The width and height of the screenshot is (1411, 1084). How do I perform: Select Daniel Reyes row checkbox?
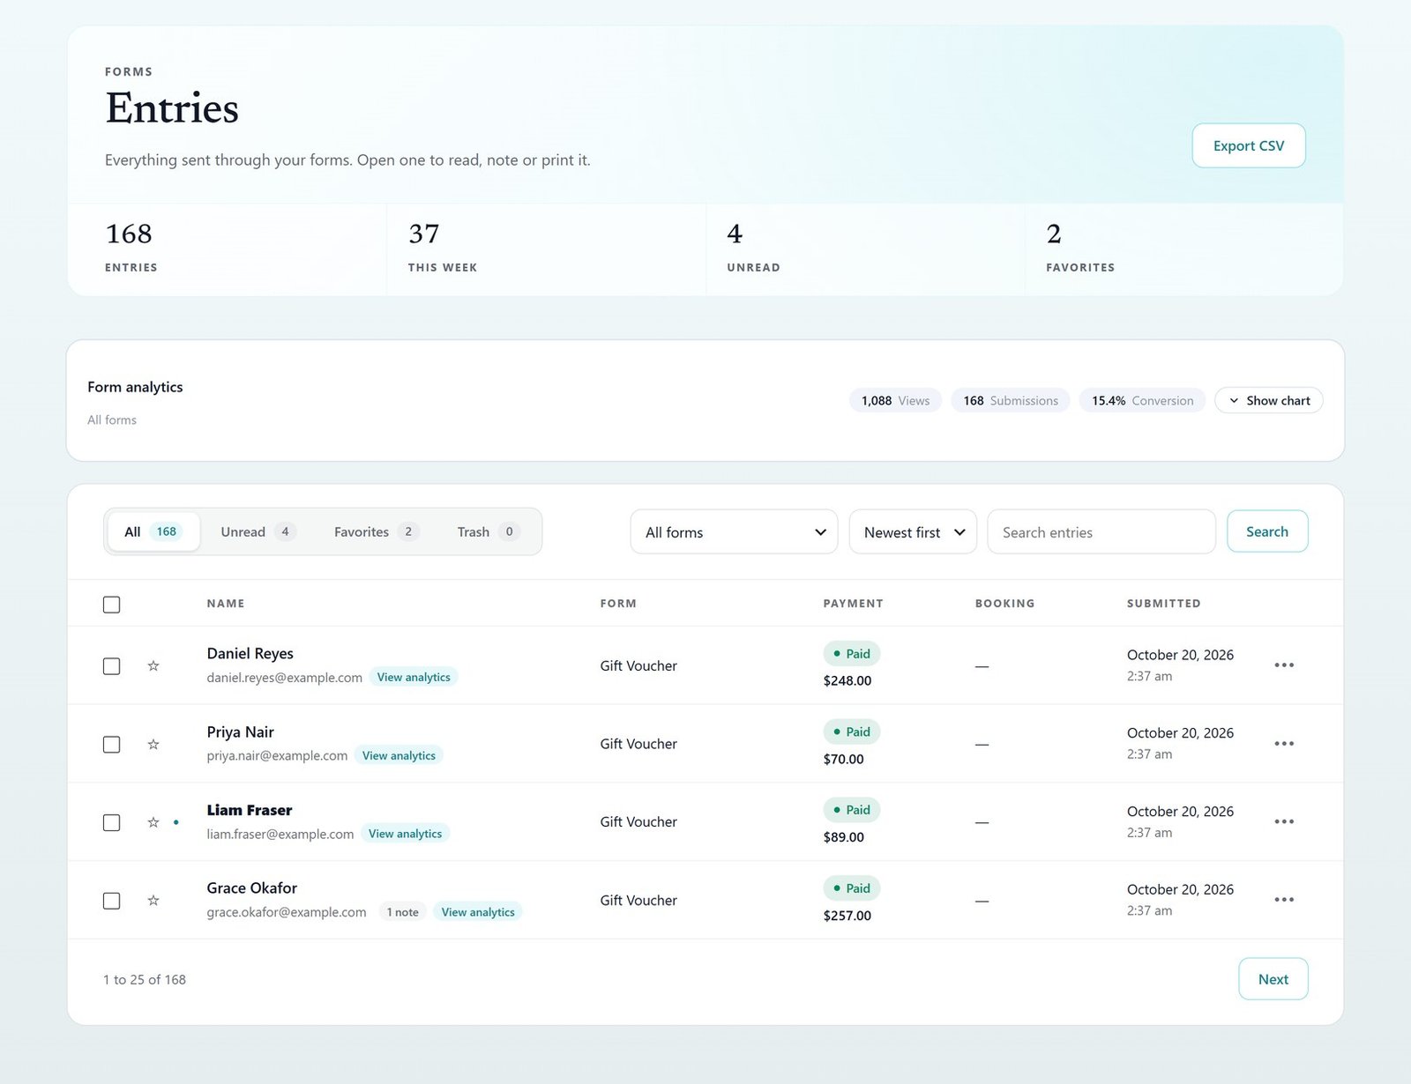(111, 666)
